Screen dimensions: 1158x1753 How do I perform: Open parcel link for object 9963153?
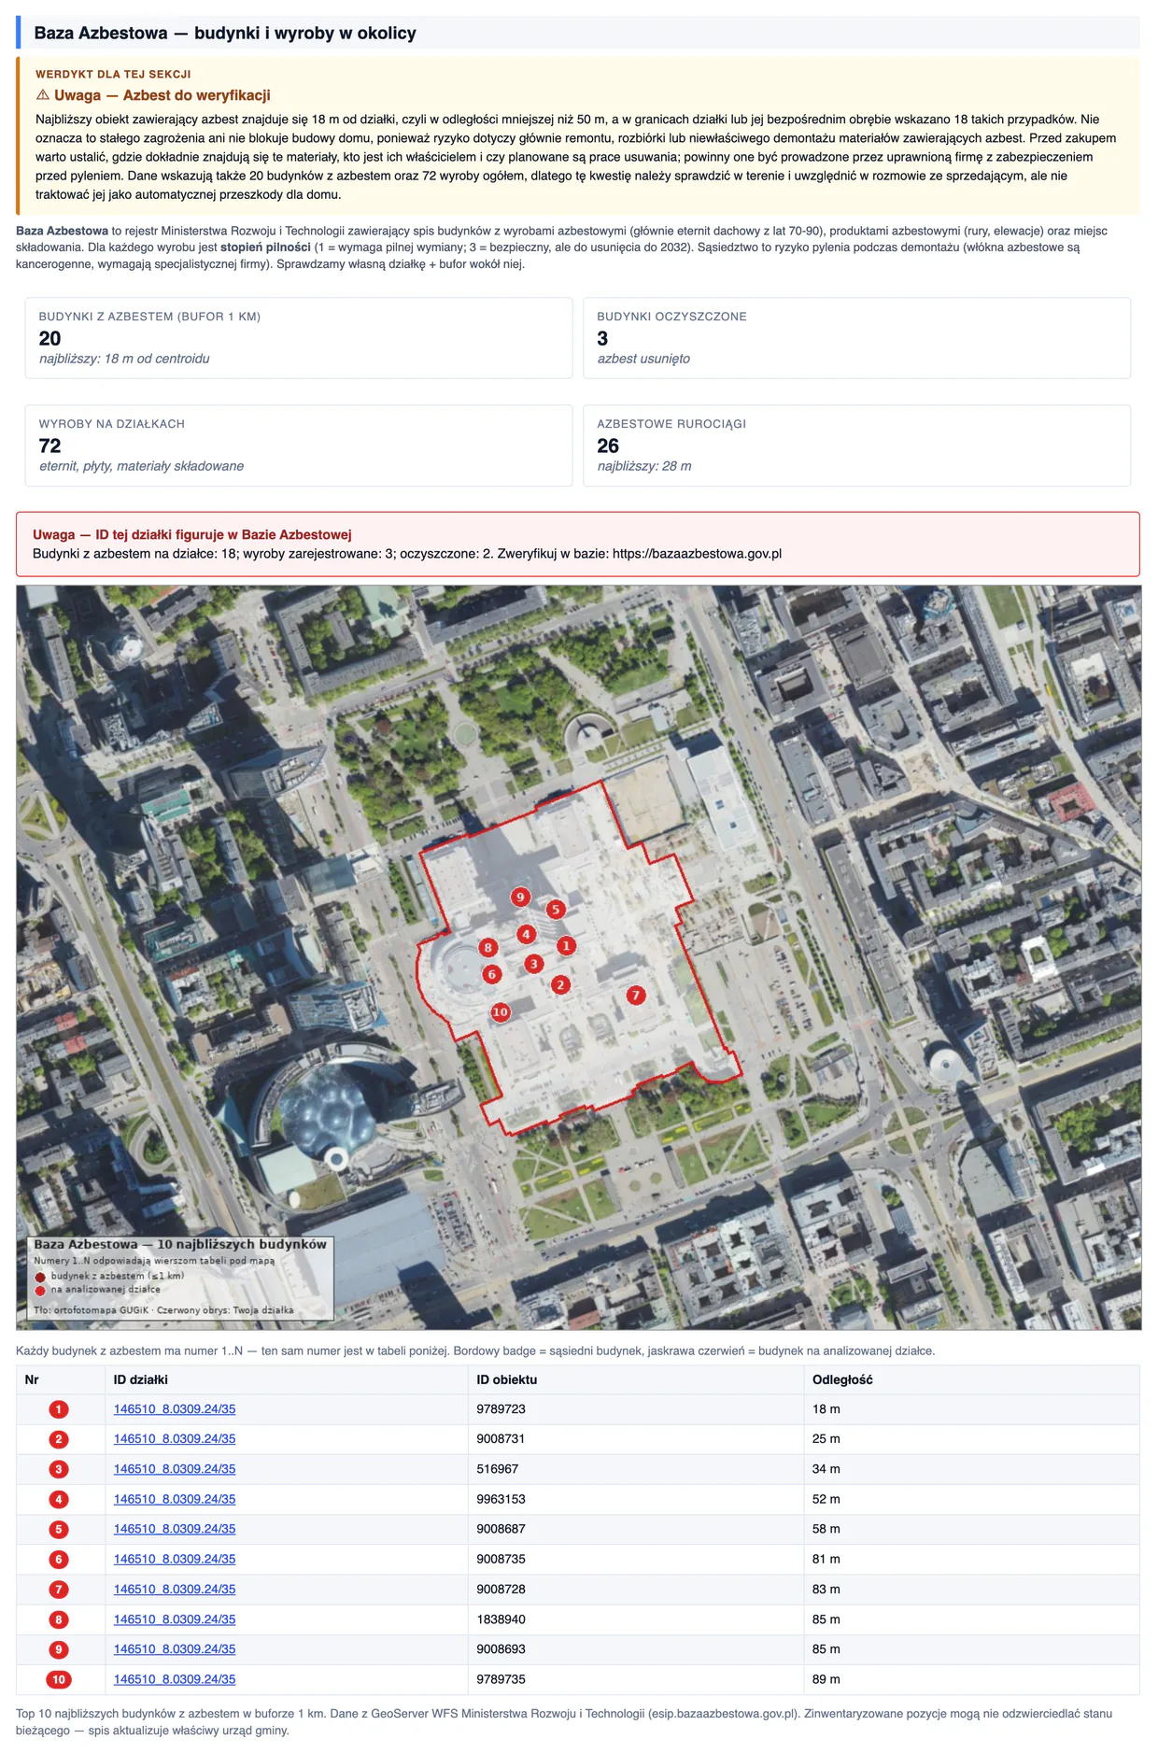175,1498
